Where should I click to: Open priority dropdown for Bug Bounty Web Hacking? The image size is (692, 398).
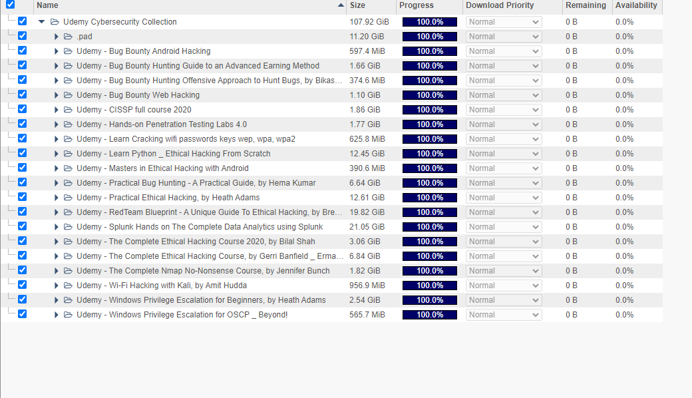tap(504, 95)
